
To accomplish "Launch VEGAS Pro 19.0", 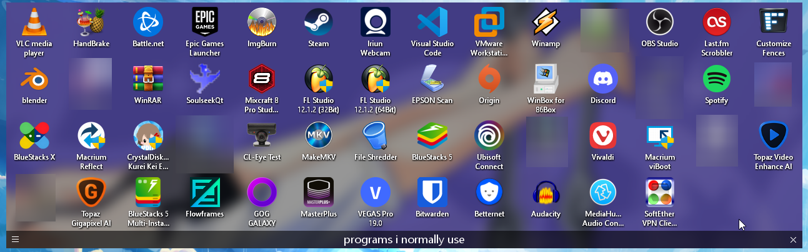I will pyautogui.click(x=376, y=193).
